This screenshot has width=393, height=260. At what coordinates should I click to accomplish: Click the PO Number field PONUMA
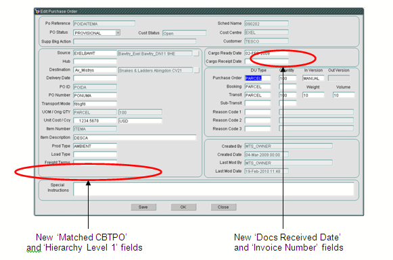pyautogui.click(x=95, y=95)
